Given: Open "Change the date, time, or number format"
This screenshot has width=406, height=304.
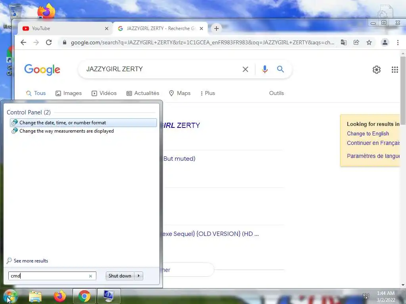Looking at the screenshot, I should 83,123.
